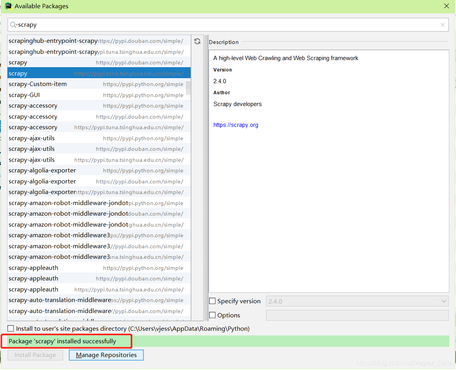
Task: Select scrapy-ajax-utils from pypi.tuna.tsinghua.edu.cn
Action: pos(99,160)
